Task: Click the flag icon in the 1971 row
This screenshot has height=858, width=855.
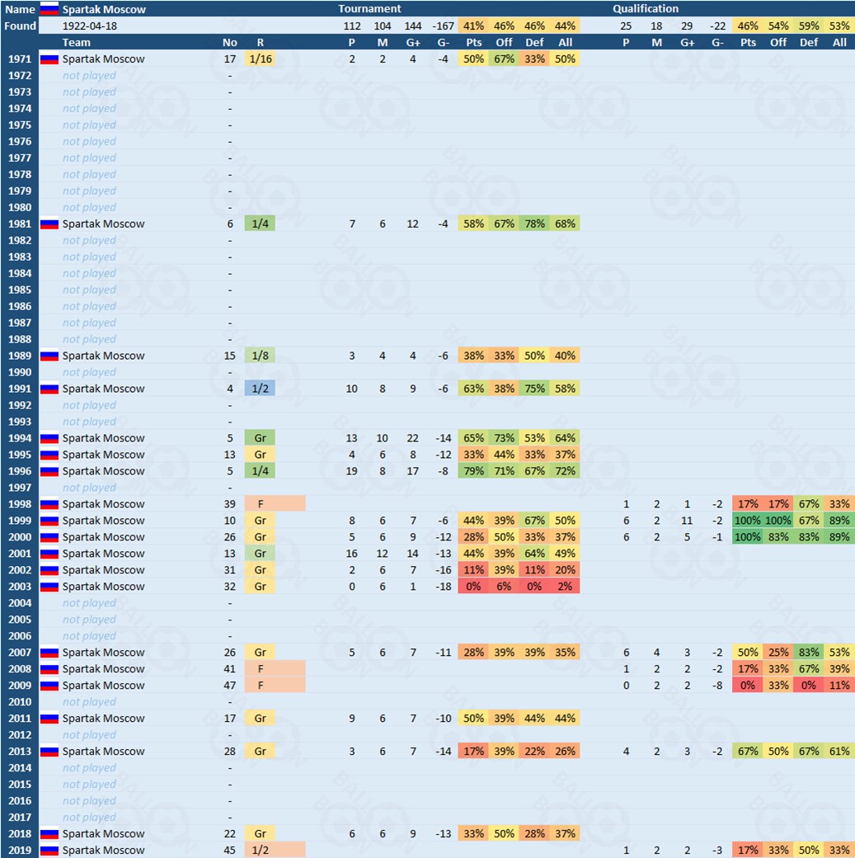Action: pos(49,59)
